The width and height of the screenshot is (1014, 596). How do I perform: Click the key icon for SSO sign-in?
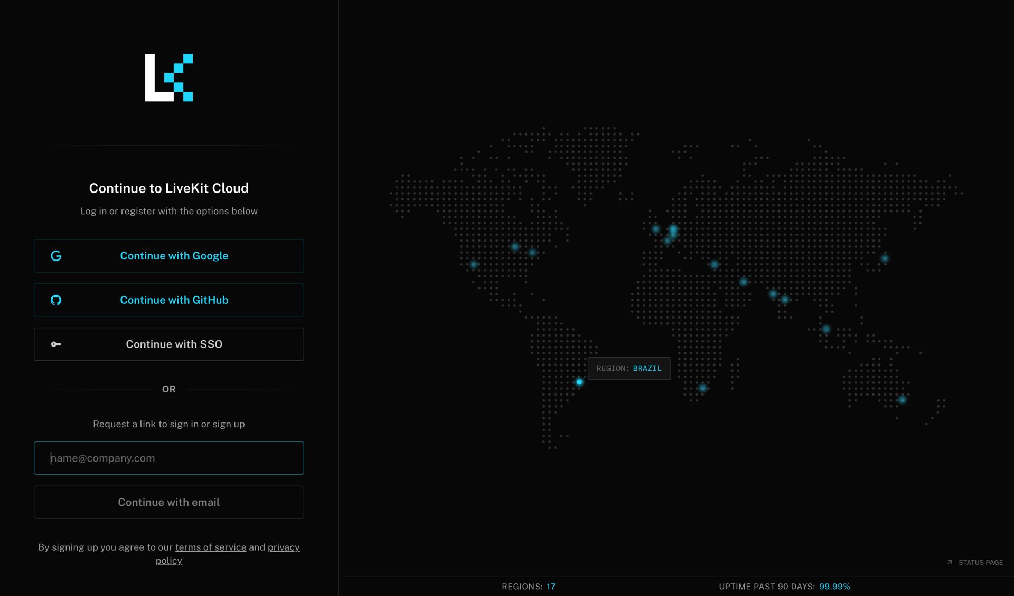coord(56,344)
